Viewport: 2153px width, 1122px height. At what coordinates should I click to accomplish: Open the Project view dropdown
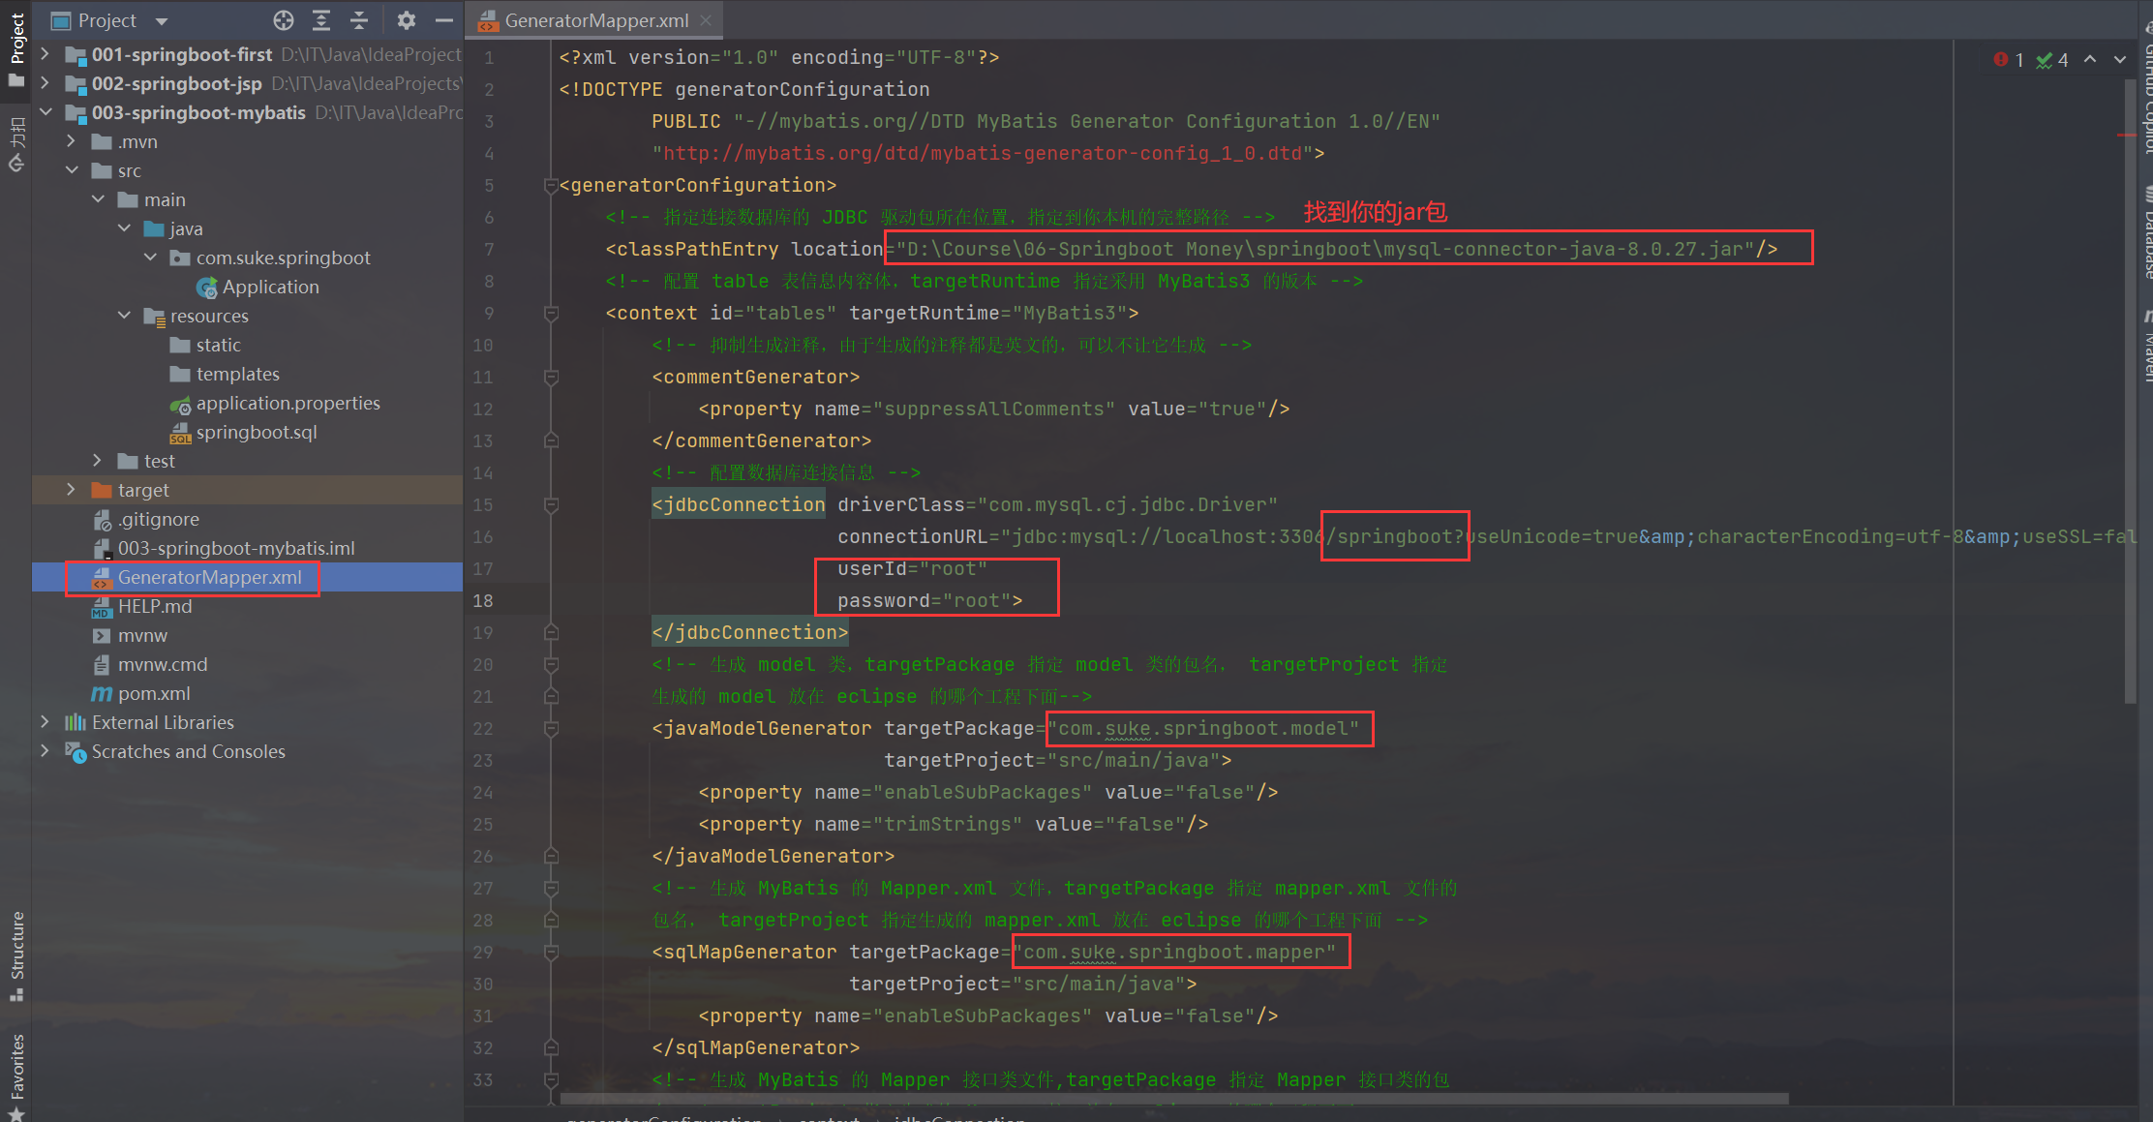pyautogui.click(x=162, y=21)
